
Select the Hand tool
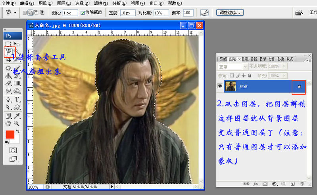click(8, 123)
